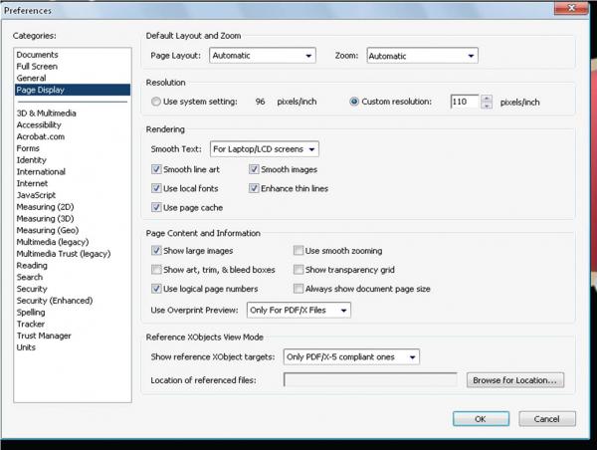Screen dimensions: 597x450
Task: Select the Security category
Action: (32, 289)
